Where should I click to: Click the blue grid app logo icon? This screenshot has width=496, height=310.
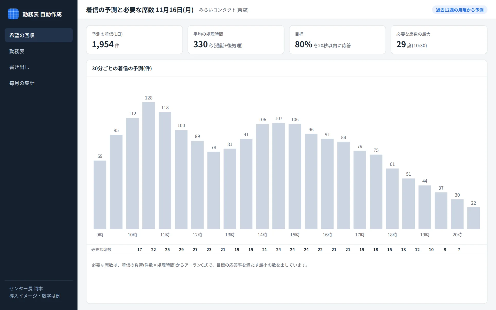[13, 14]
